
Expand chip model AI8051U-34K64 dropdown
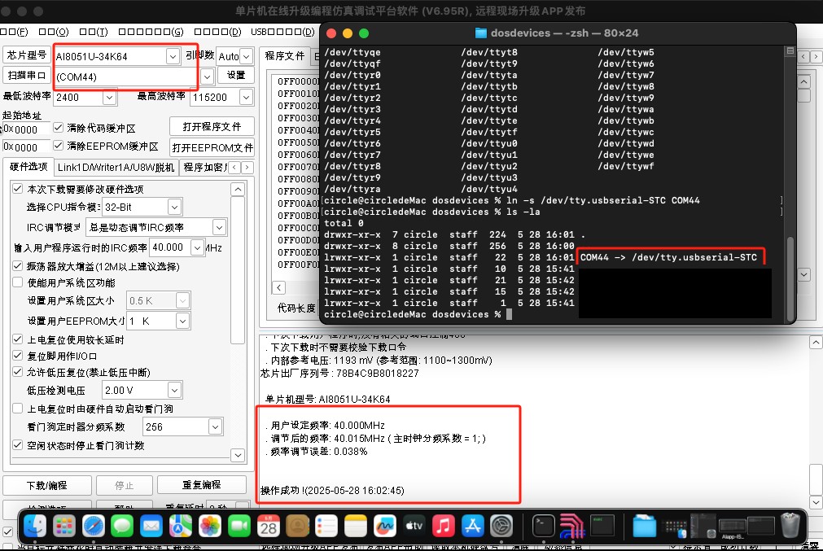[x=173, y=56]
